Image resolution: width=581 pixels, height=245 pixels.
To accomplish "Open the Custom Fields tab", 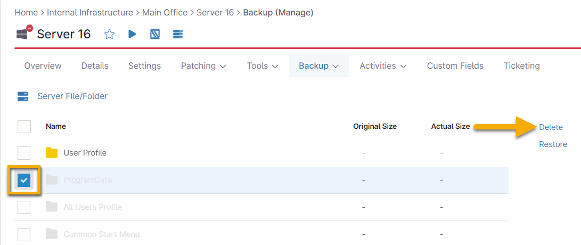I will (x=455, y=66).
